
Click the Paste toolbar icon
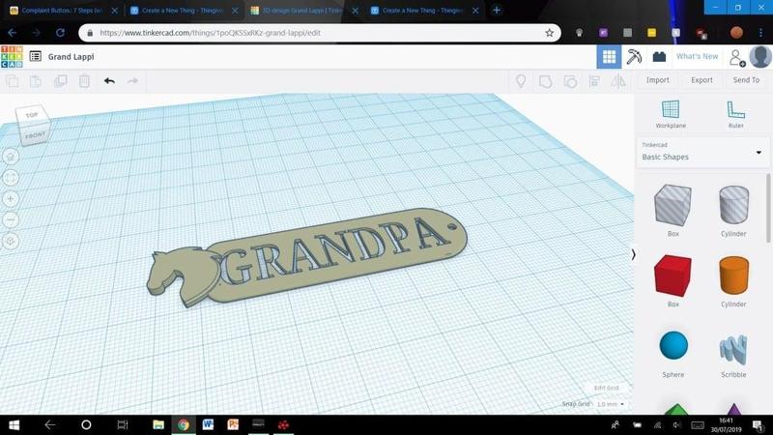coord(36,81)
